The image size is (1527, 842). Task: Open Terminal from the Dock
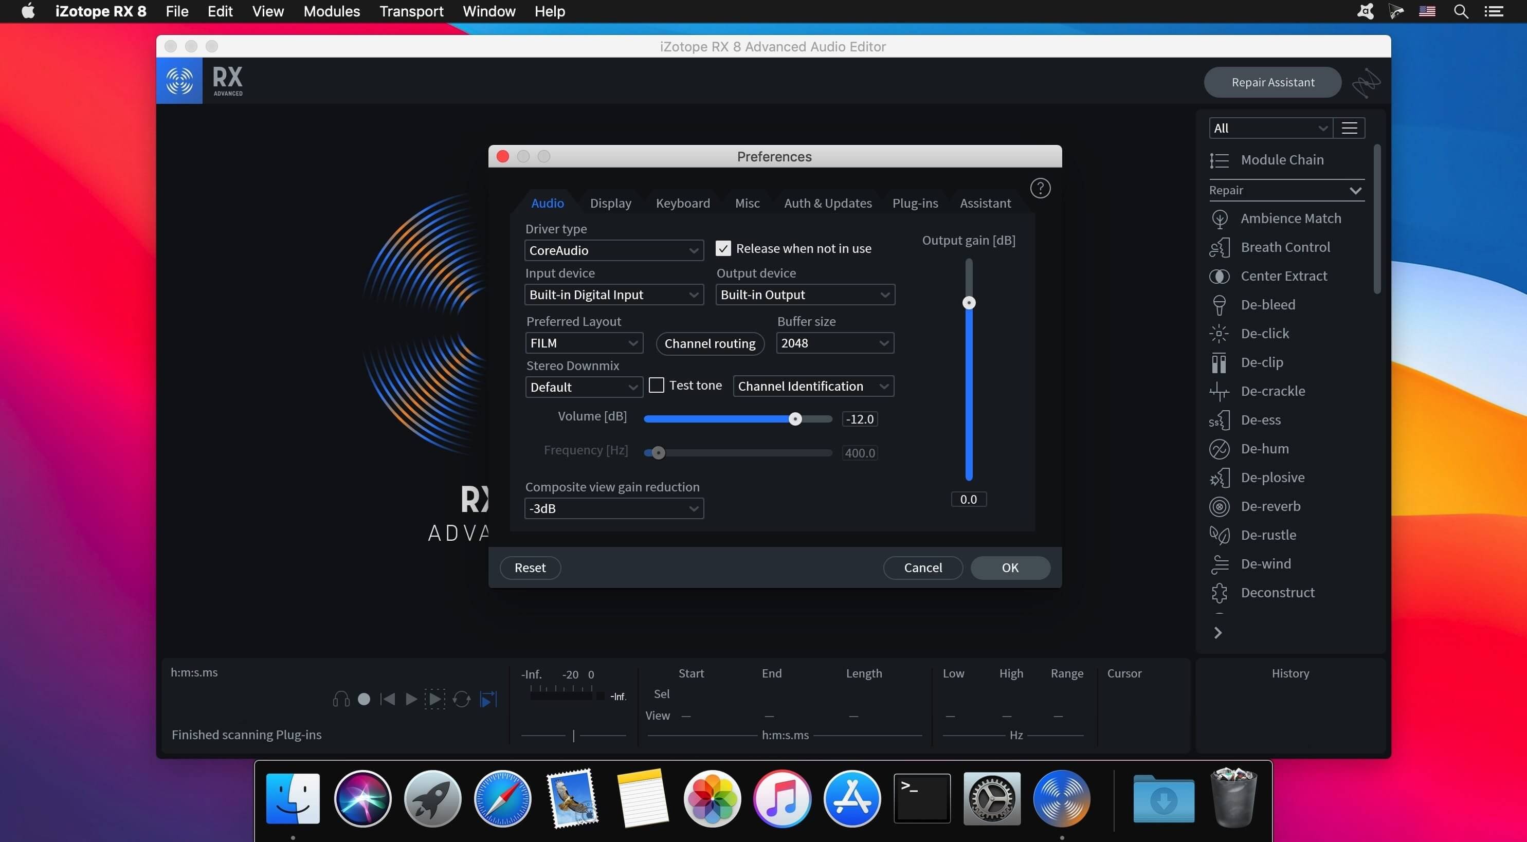[x=922, y=798]
